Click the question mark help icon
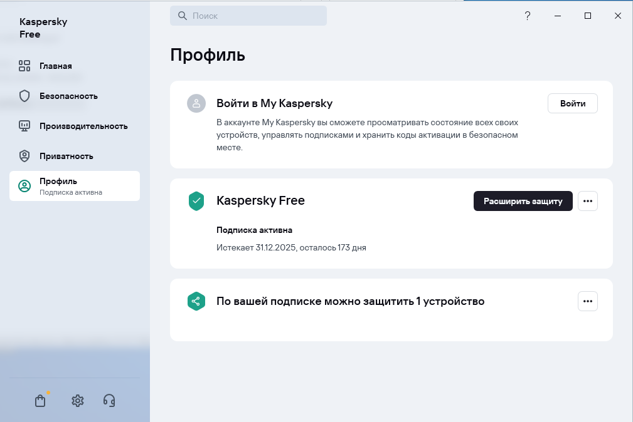633x422 pixels. pos(528,16)
